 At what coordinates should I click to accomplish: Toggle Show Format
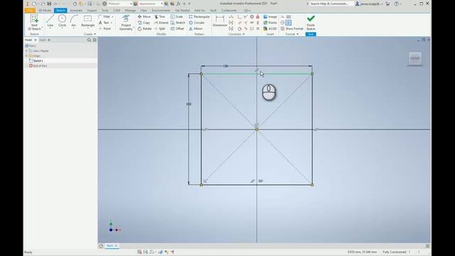(291, 28)
